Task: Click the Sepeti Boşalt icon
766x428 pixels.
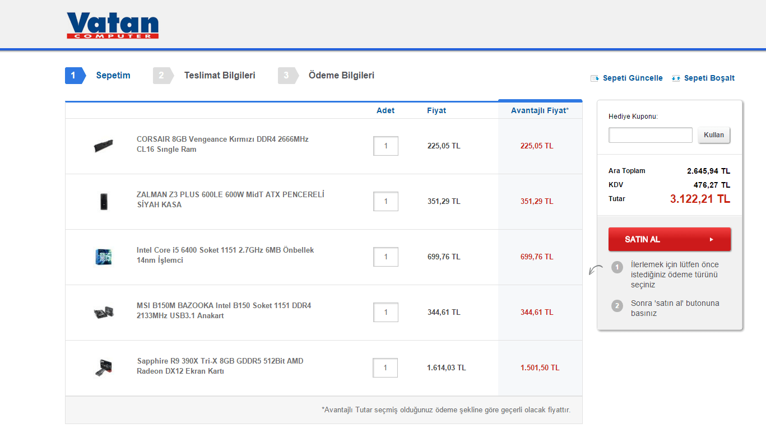Action: click(676, 78)
